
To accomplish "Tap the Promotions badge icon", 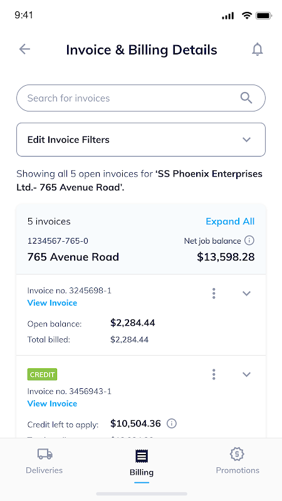I will click(x=238, y=454).
